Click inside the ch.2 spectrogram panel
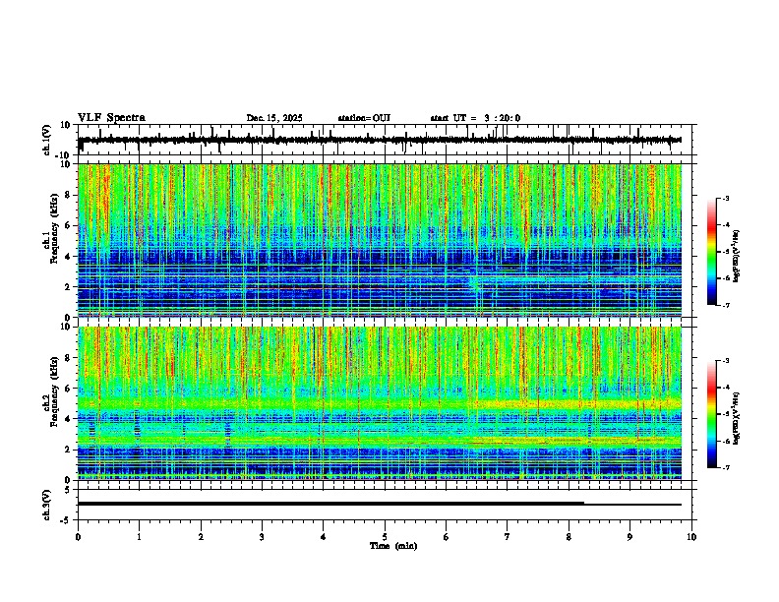This screenshot has width=779, height=602. click(380, 403)
